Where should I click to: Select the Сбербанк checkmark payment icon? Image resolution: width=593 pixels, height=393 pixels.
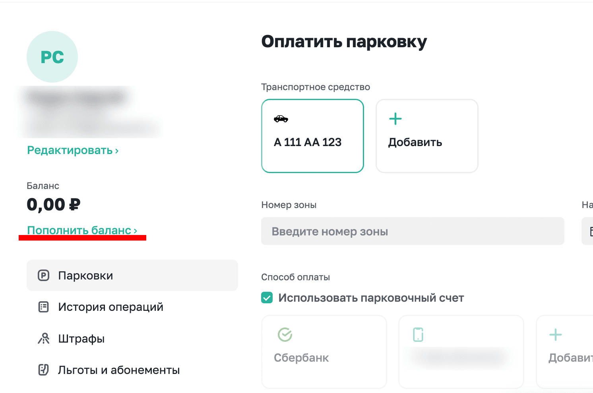tap(286, 335)
